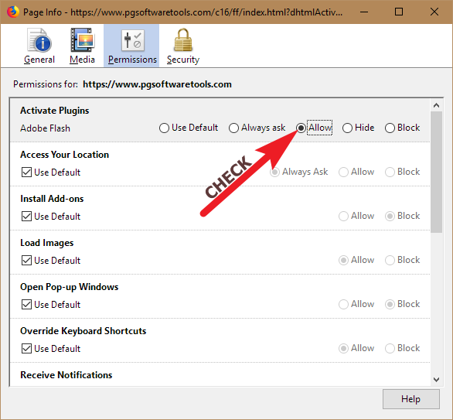Toggle Use Default under Load Images
Viewport: 453px width, 420px height.
(x=26, y=261)
